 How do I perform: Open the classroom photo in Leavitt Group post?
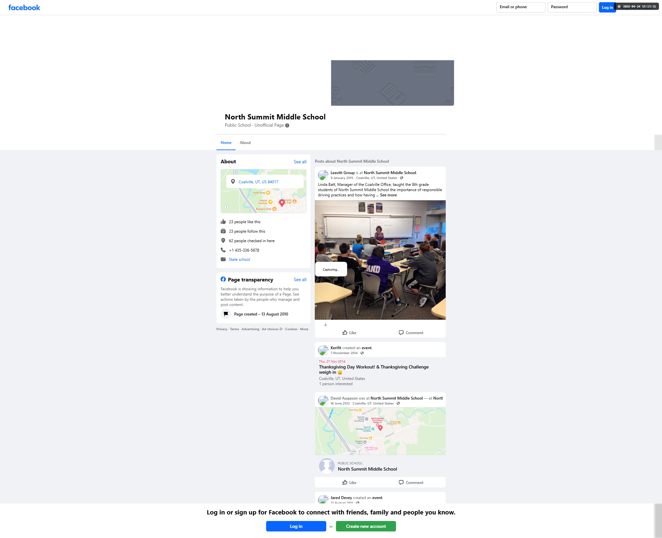coord(380,260)
